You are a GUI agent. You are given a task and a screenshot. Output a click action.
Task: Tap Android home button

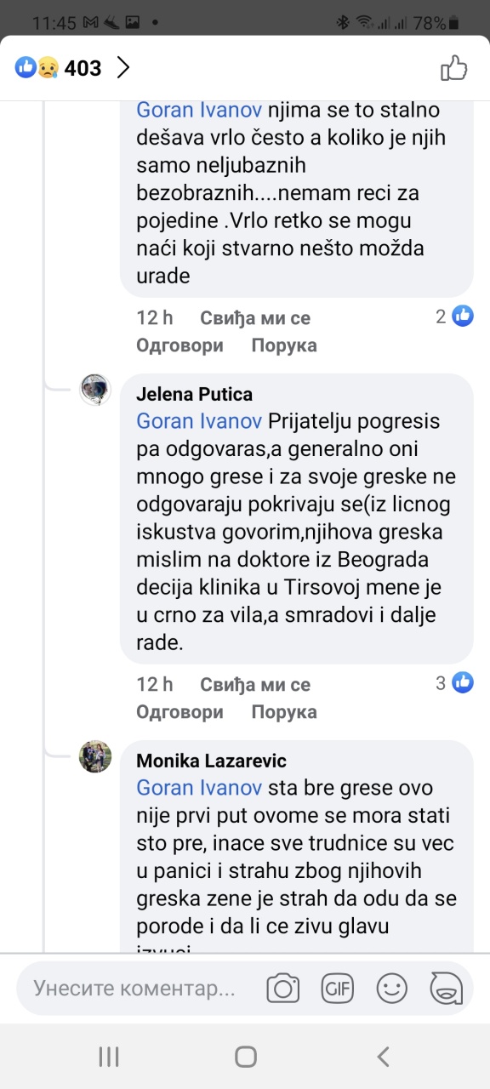tap(246, 1057)
